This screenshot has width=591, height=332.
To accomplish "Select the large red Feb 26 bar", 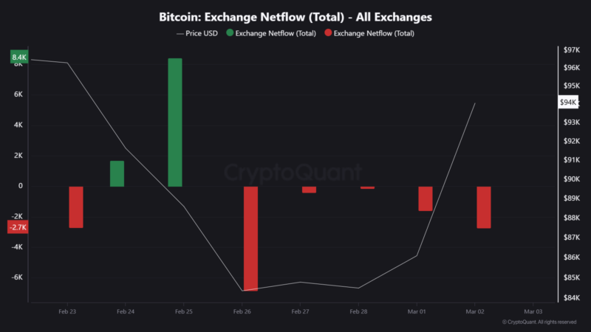I will pyautogui.click(x=250, y=238).
